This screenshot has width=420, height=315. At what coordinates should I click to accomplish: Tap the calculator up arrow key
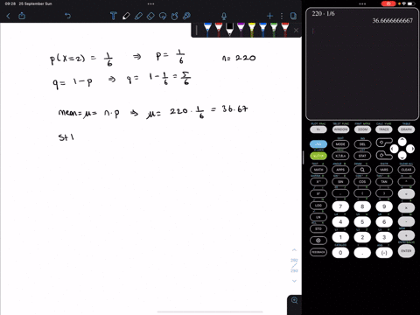click(x=402, y=142)
